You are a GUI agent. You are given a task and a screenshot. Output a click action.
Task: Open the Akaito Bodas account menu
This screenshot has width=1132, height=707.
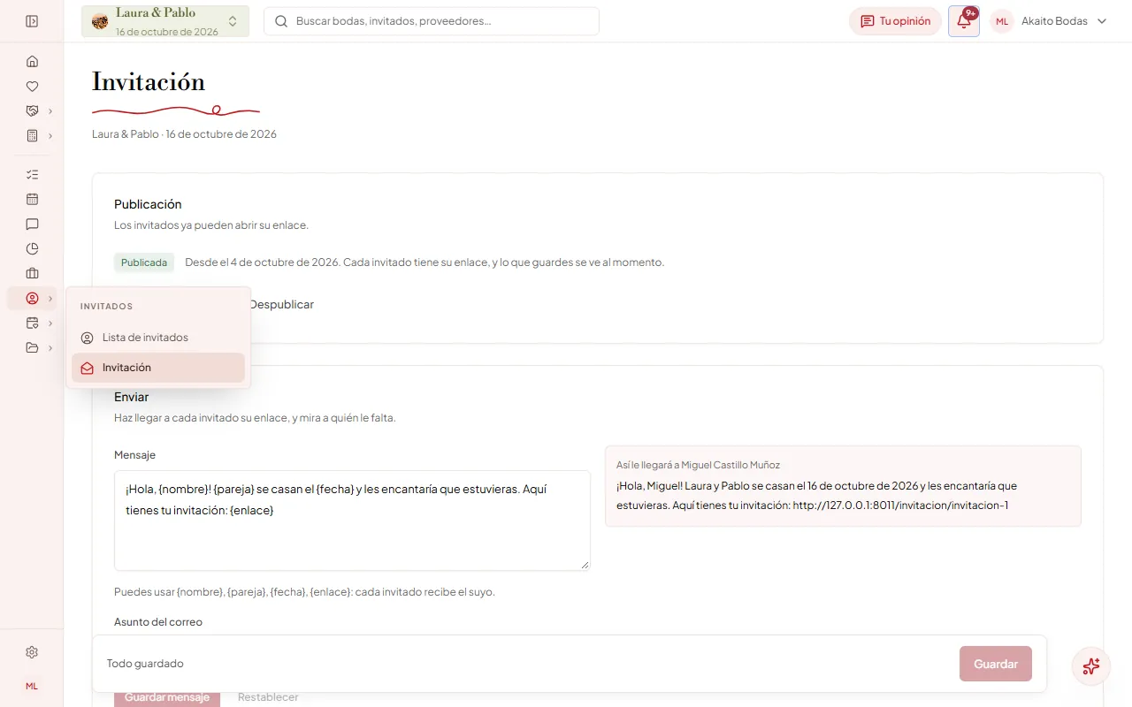coord(1050,21)
